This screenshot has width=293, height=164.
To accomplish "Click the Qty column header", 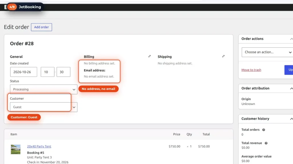I will click(189, 134).
